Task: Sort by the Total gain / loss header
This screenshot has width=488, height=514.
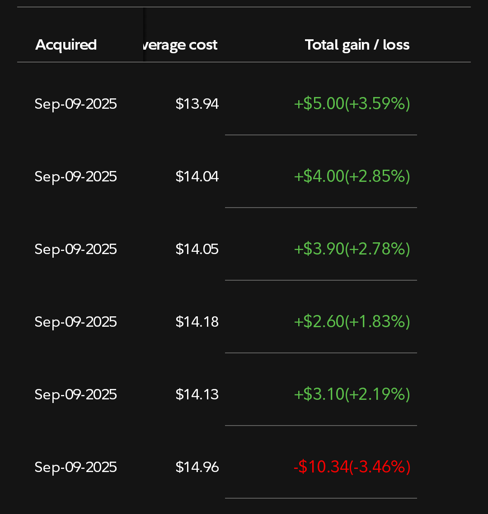Action: coord(357,45)
